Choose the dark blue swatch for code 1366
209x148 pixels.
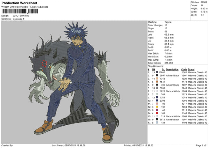point(157,101)
